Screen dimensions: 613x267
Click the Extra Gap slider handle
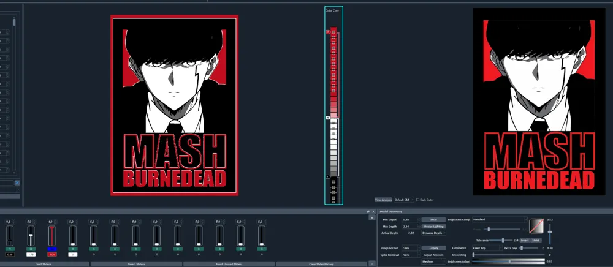click(522, 248)
